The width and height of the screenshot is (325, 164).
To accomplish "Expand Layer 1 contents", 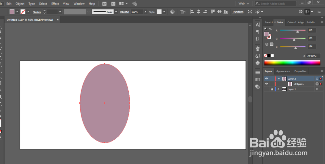I will coord(279,89).
